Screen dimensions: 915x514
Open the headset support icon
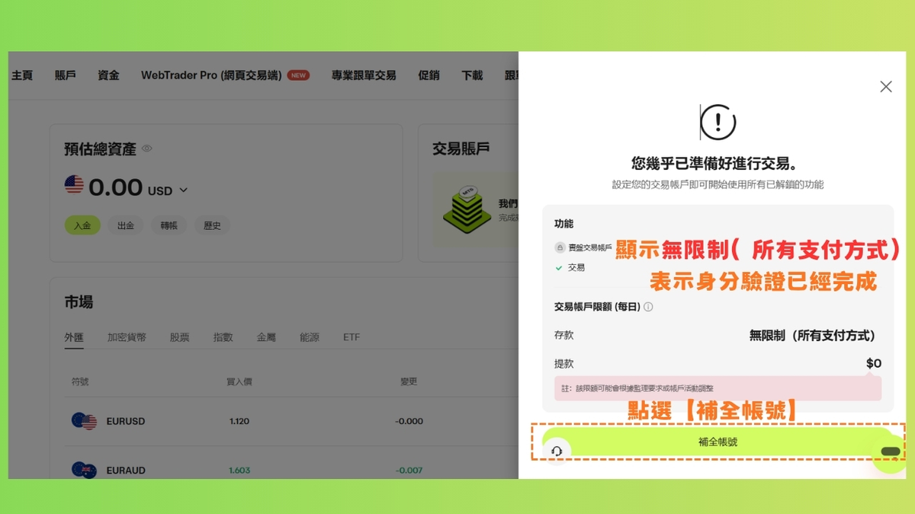point(557,452)
